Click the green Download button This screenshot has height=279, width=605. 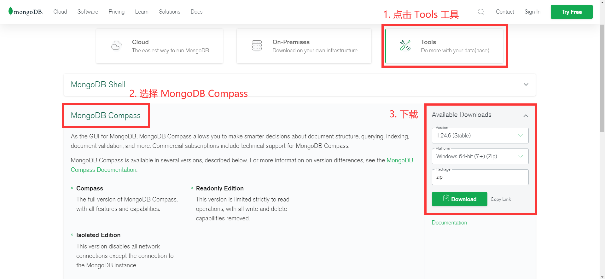click(459, 199)
